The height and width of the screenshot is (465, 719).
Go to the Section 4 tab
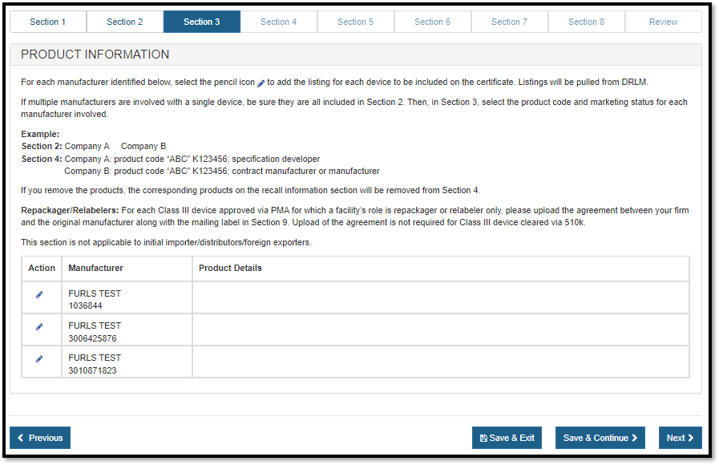click(279, 22)
